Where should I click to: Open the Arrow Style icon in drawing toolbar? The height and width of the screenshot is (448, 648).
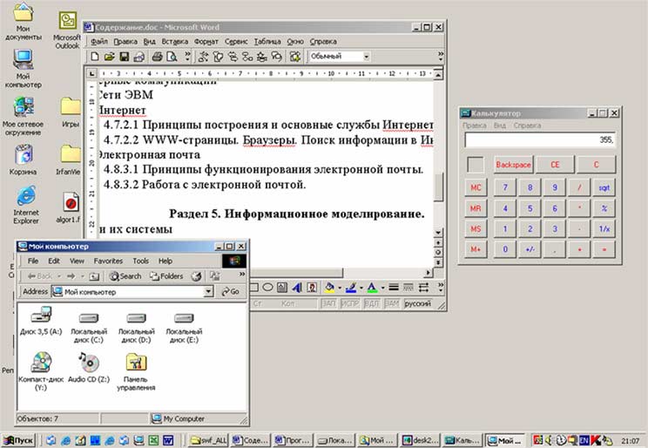coord(423,287)
